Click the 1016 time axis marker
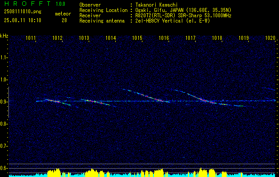Screen dimensions: 279x177 tap(164, 38)
